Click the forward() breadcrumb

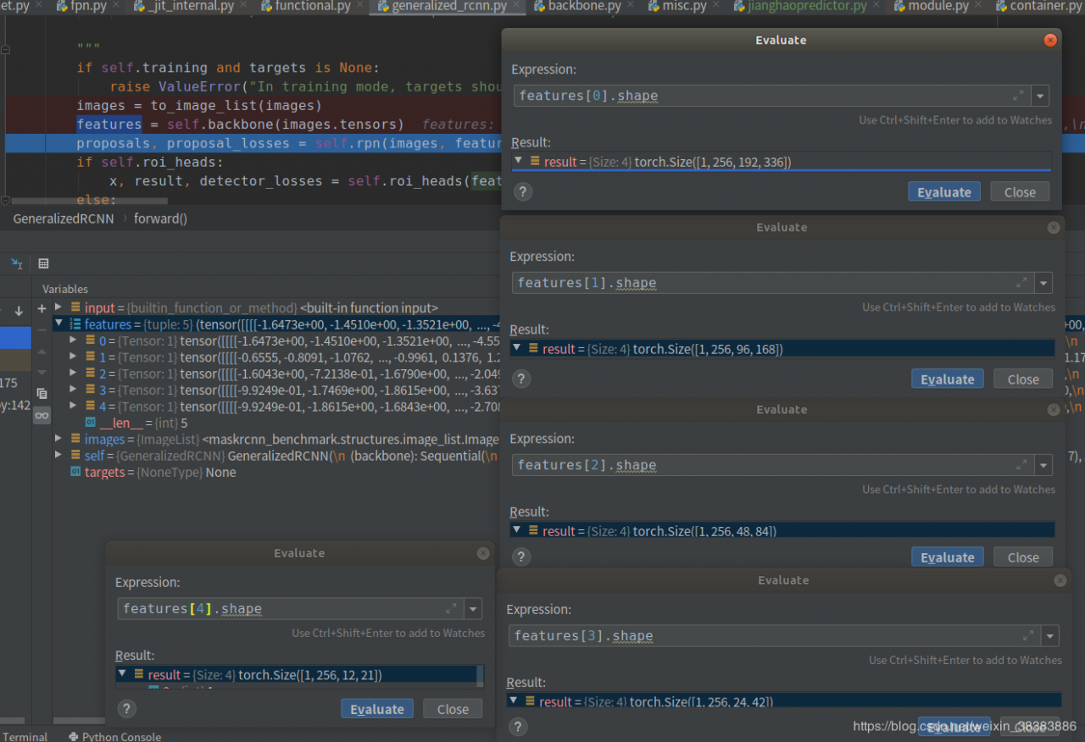(160, 219)
